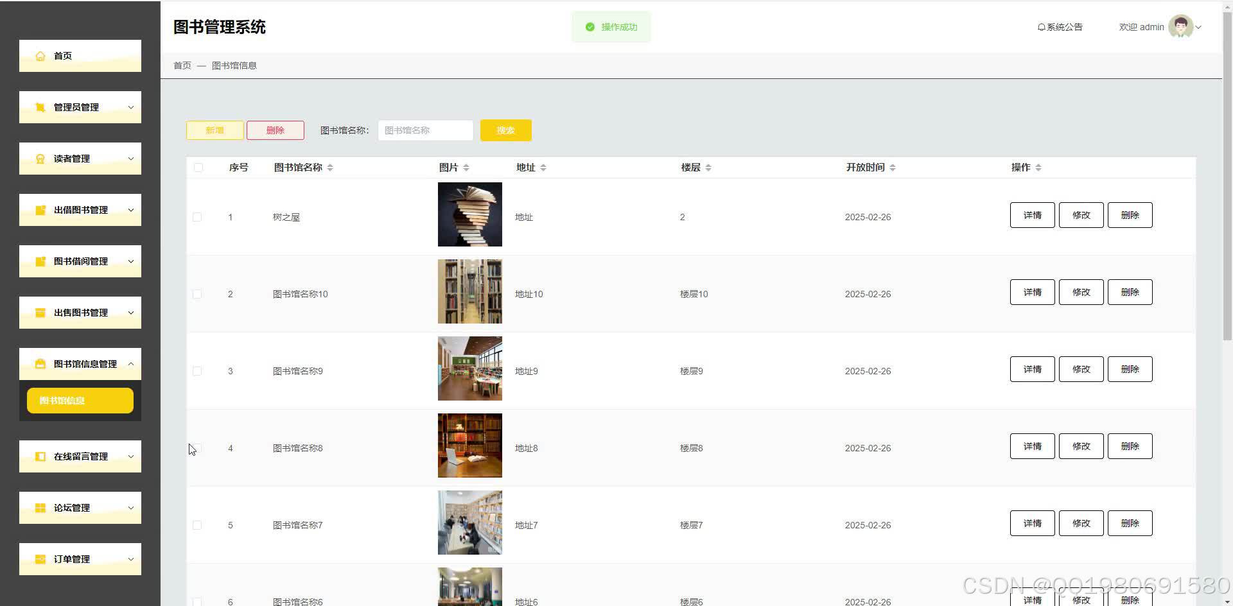Screen dimensions: 1233x606
Task: Click the 图书借阅管理 sidebar icon
Action: [40, 261]
